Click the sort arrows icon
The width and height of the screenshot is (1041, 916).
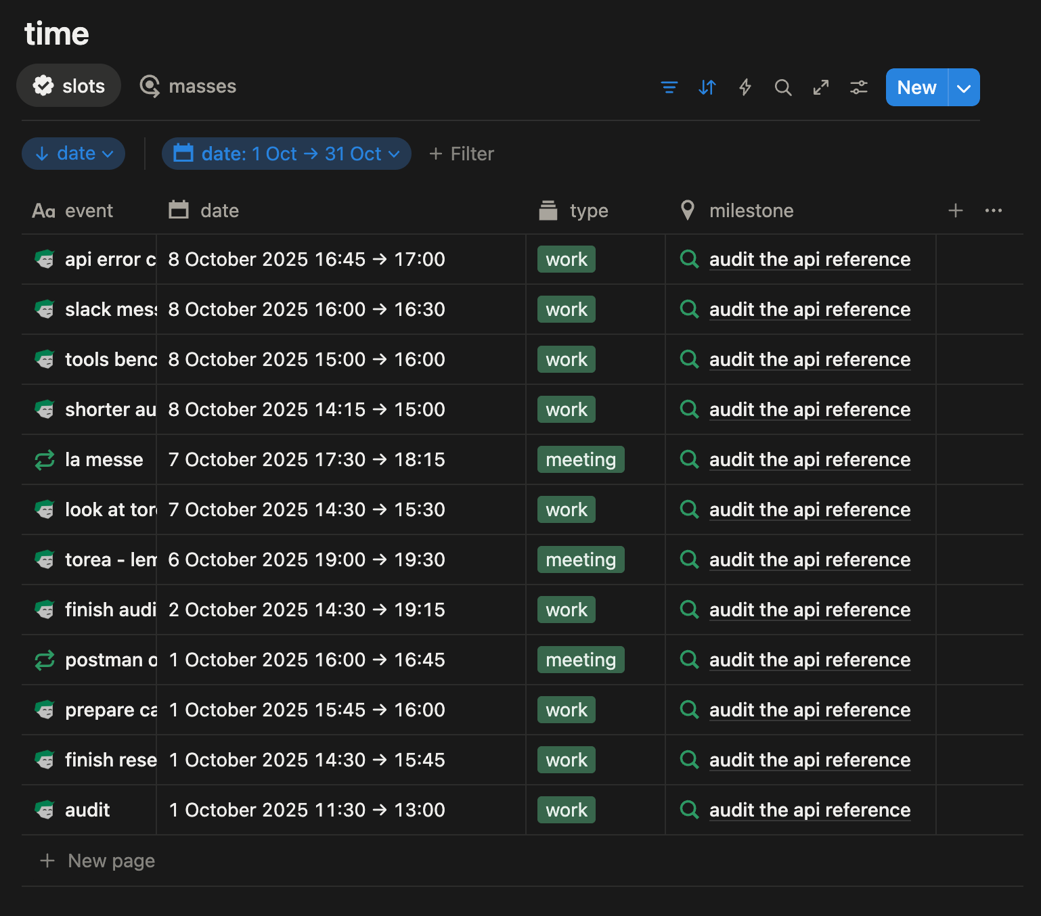pyautogui.click(x=707, y=87)
